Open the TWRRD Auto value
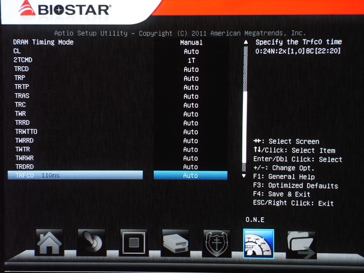 [x=191, y=141]
